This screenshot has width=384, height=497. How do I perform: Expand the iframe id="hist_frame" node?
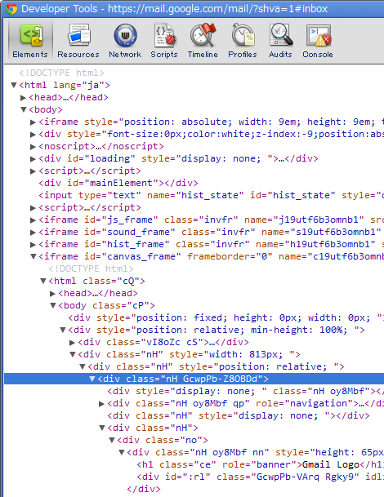[33, 244]
